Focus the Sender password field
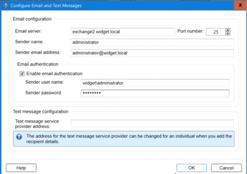The image size is (247, 174). click(x=155, y=93)
